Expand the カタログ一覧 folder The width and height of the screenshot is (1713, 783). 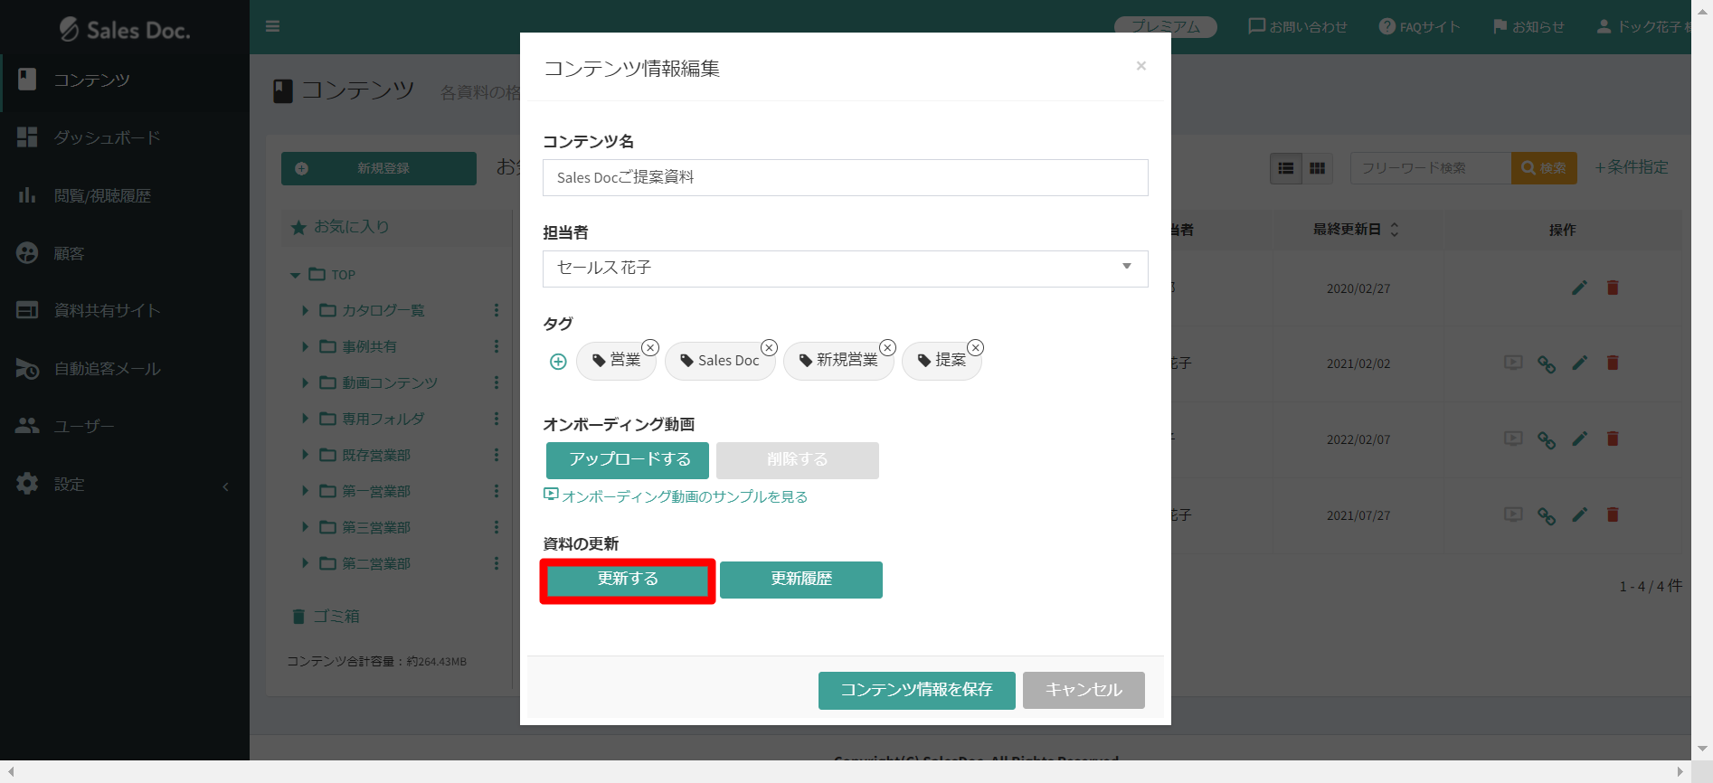[305, 310]
